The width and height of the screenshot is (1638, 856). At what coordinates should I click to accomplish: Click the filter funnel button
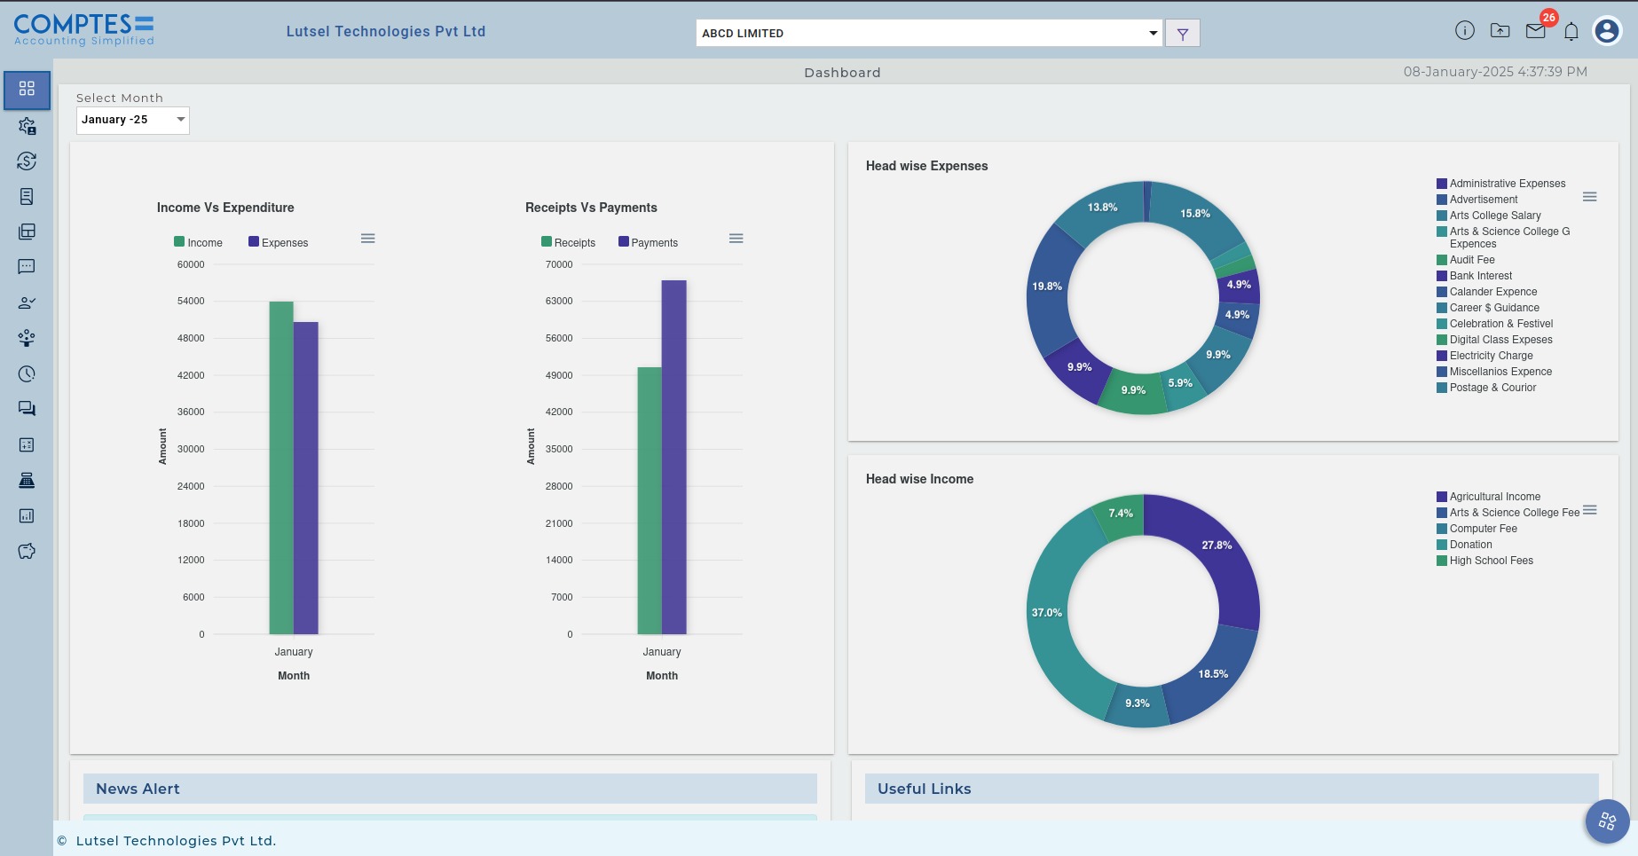coord(1182,34)
